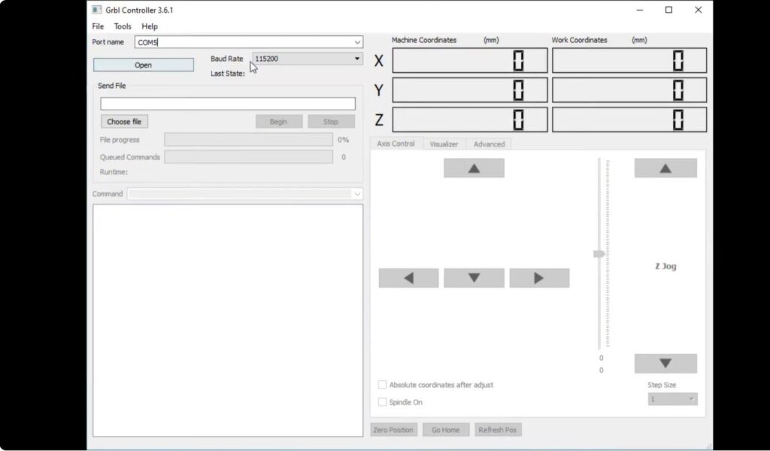Click inside the Command input field
The width and height of the screenshot is (770, 451).
pos(241,193)
